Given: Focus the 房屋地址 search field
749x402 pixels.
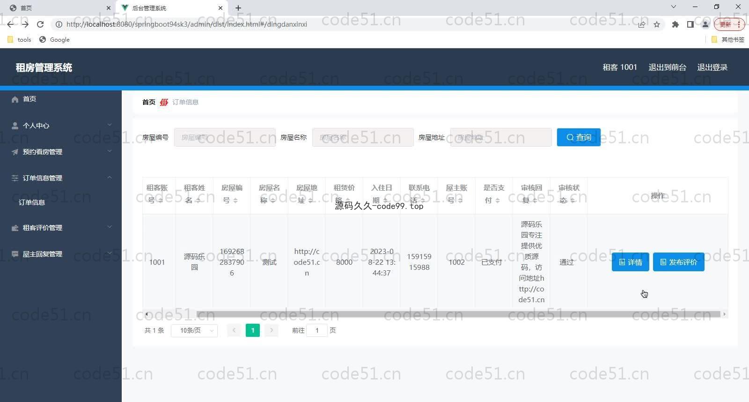Looking at the screenshot, I should [x=501, y=137].
